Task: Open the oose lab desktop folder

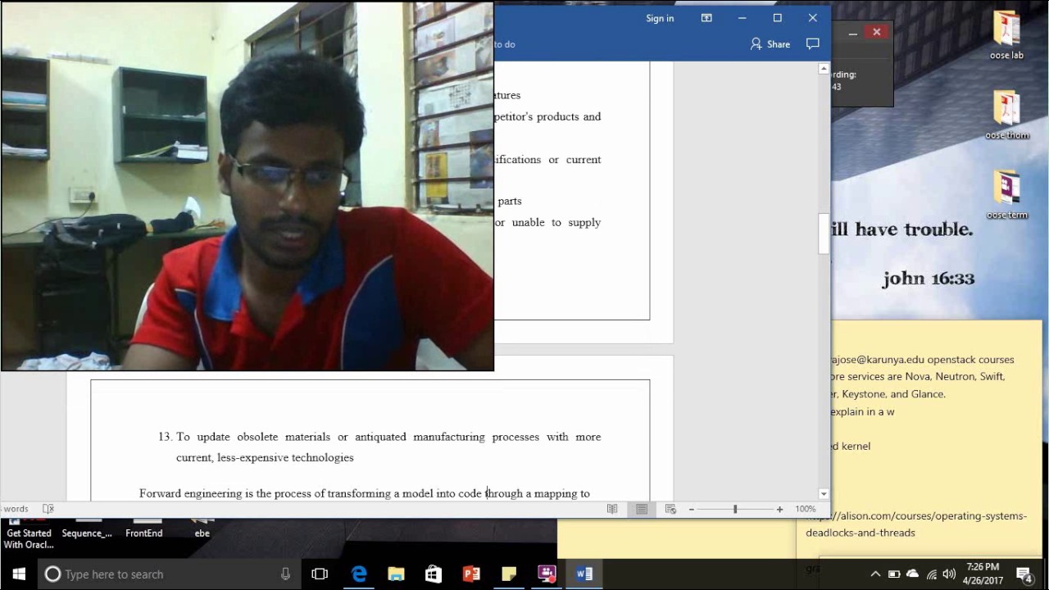Action: pyautogui.click(x=1006, y=35)
